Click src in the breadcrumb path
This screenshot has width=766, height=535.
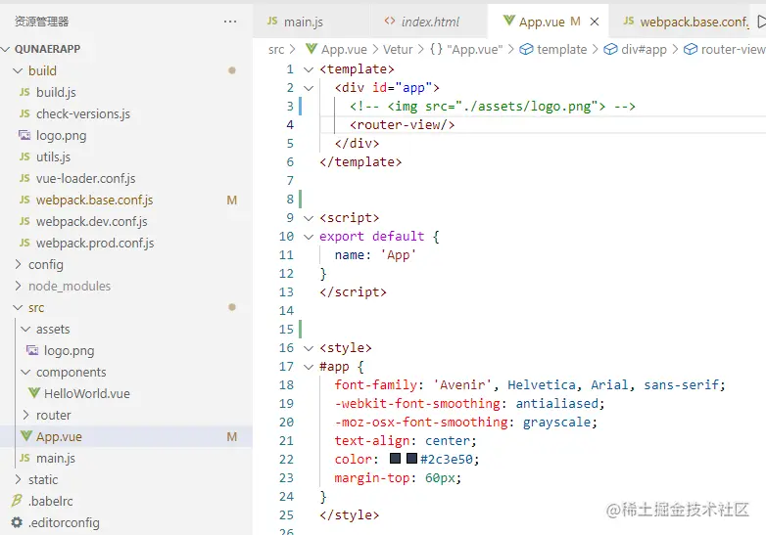coord(276,49)
